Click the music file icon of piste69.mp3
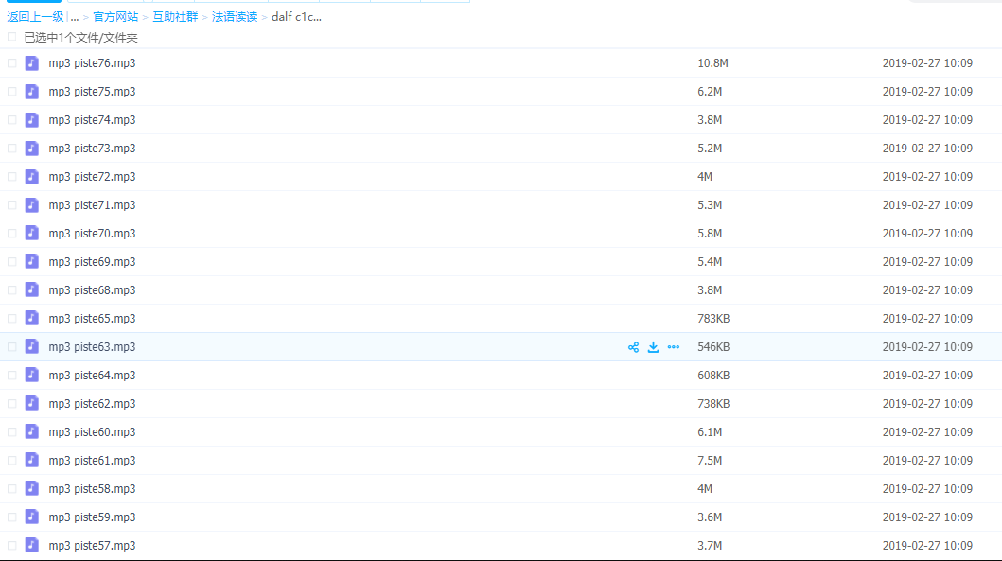The image size is (1002, 561). coord(32,262)
